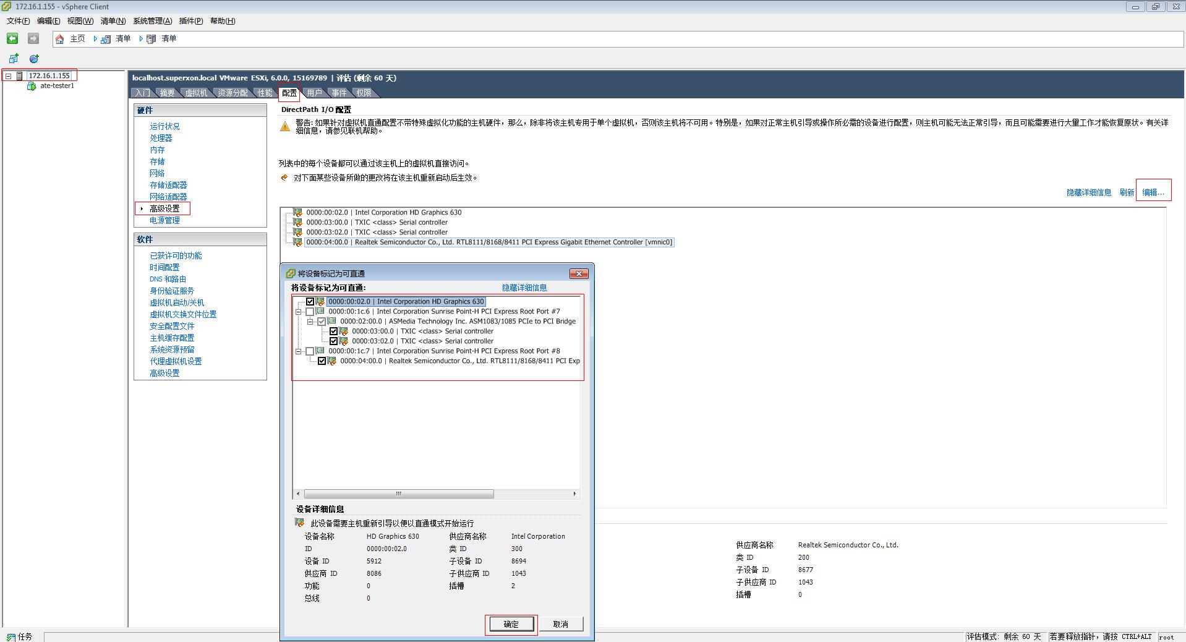Image resolution: width=1186 pixels, height=642 pixels.
Task: Open 虚拟机启动/关机 settings link
Action: click(x=177, y=302)
